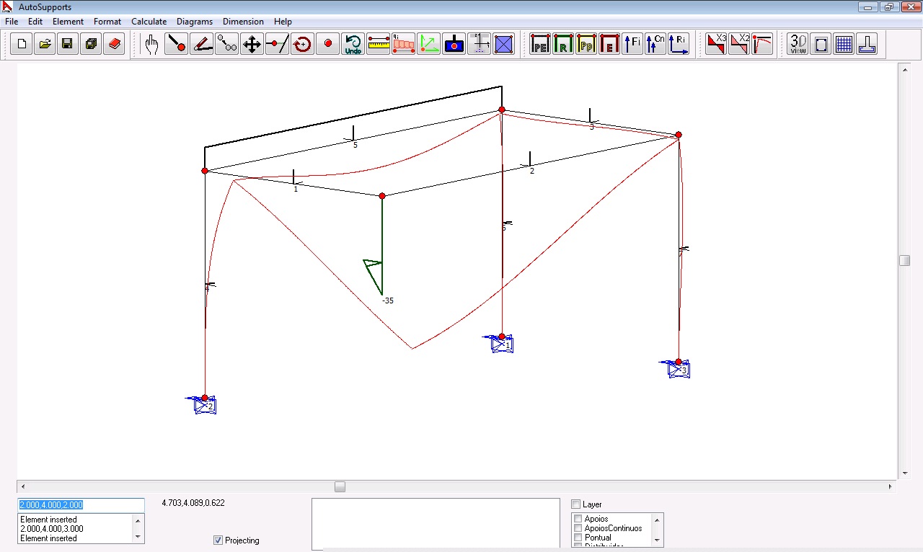The height and width of the screenshot is (552, 923).
Task: Click the Save floppy disk icon
Action: tap(67, 45)
